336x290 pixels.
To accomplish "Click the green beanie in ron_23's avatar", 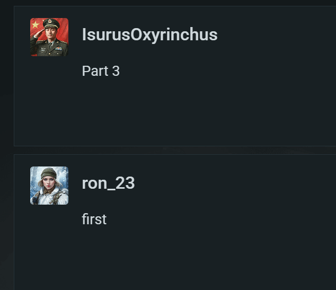I will [48, 173].
